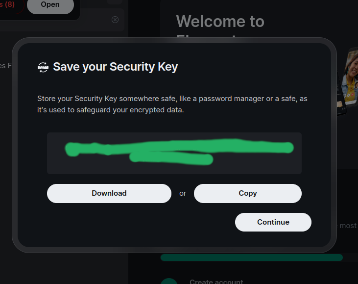Select the Create account step
The height and width of the screenshot is (284, 358).
216,282
